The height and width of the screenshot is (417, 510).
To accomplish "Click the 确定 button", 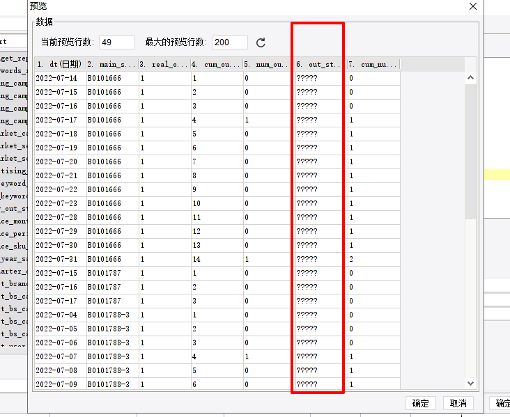I will click(x=421, y=403).
